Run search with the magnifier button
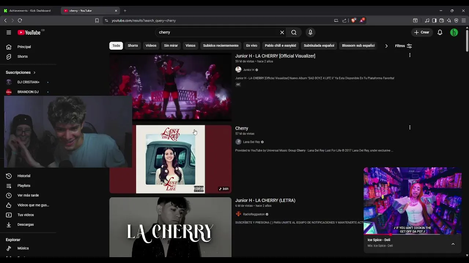The width and height of the screenshot is (469, 263). [x=294, y=33]
